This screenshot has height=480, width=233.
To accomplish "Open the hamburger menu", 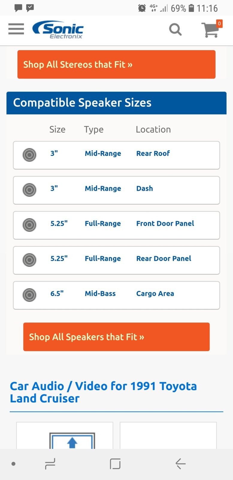I will pos(16,29).
